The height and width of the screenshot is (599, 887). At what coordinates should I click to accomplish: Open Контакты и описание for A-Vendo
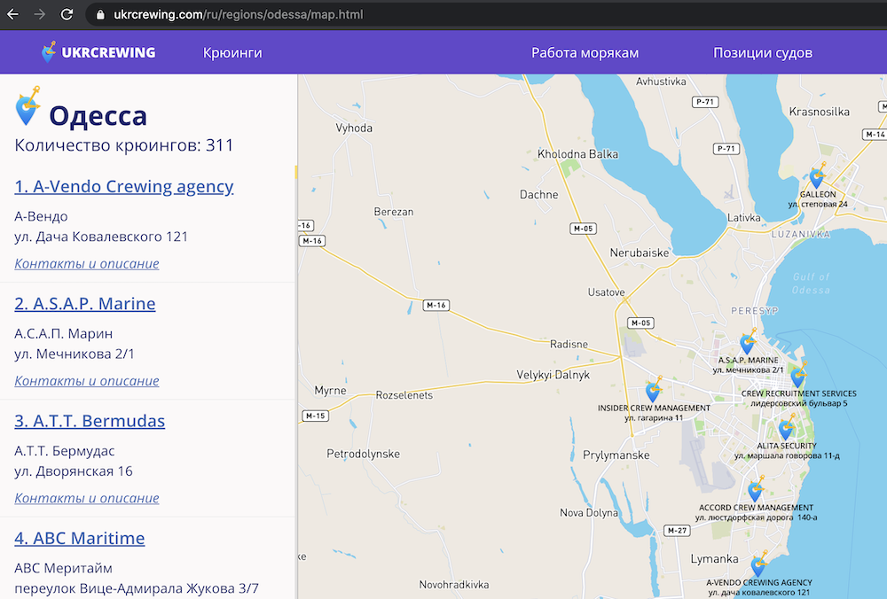point(87,263)
